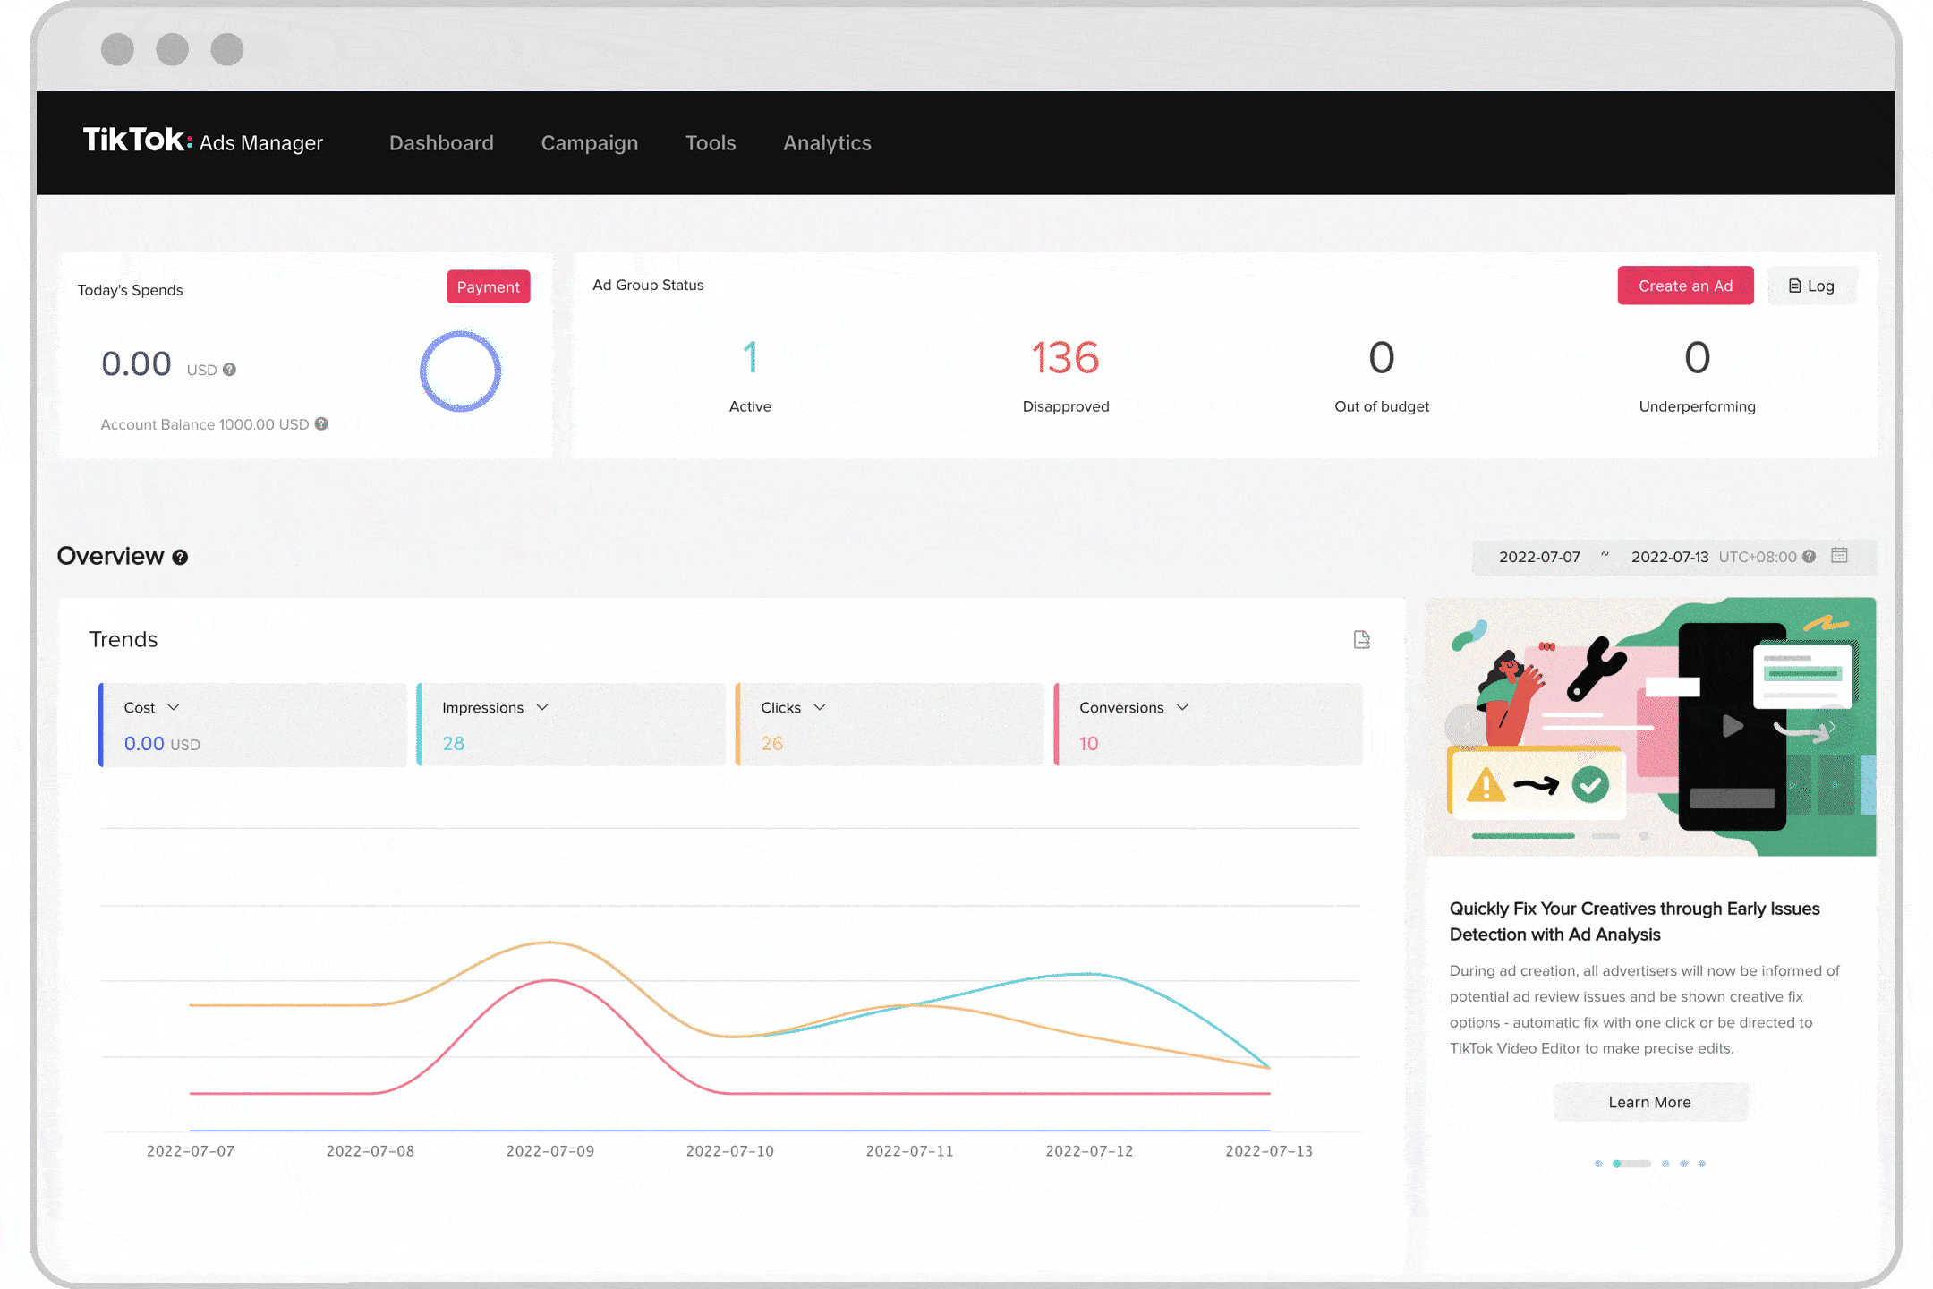This screenshot has height=1289, width=1933.
Task: Click the 2022-07-09 axis label
Action: 549,1151
